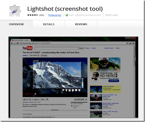Click the "5,315,534" view count
The height and width of the screenshot is (122, 145).
point(79,99)
